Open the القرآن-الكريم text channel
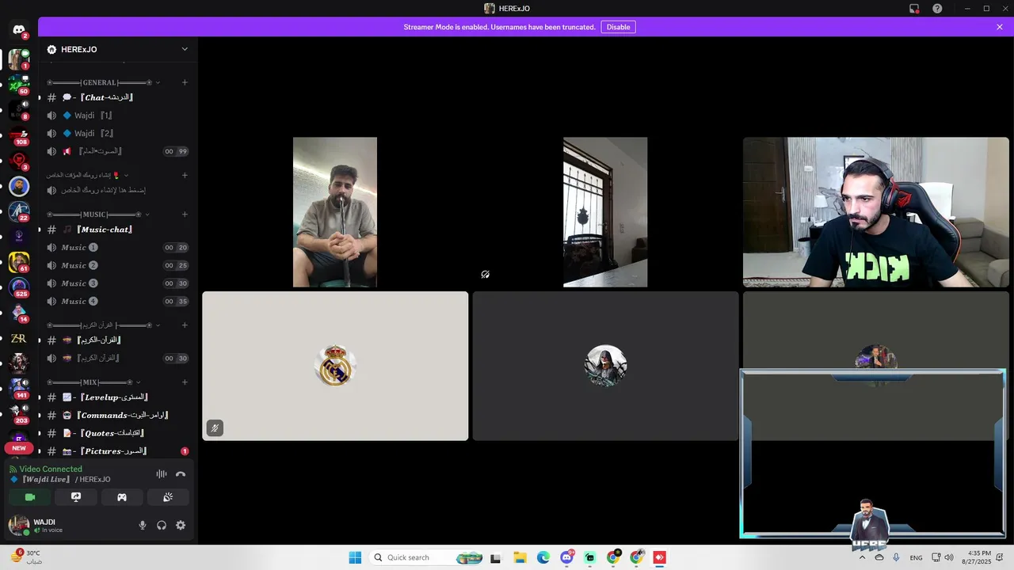Image resolution: width=1014 pixels, height=570 pixels. tap(117, 340)
